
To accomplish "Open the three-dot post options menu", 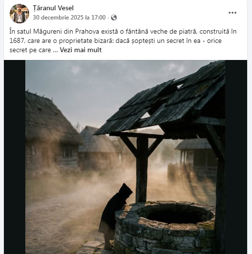I will pos(233,13).
